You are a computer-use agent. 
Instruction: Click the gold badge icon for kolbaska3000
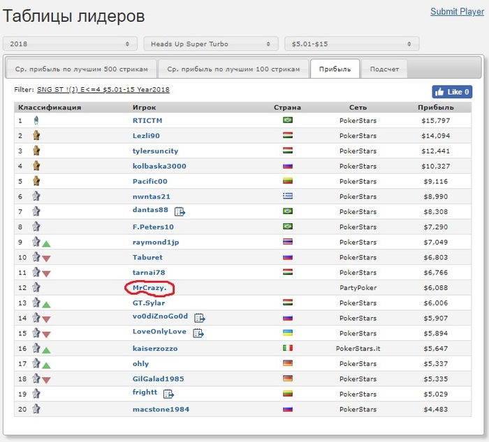click(36, 166)
